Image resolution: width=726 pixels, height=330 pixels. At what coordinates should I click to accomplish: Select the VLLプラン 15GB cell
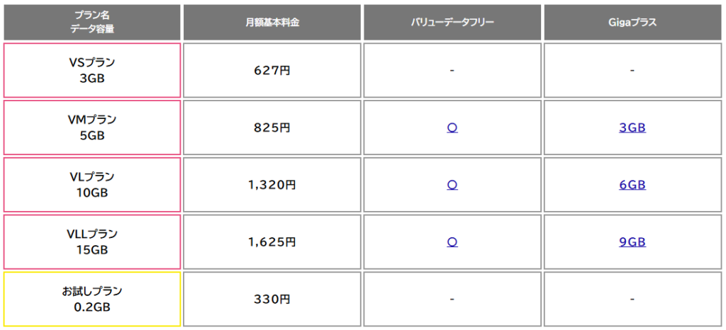(92, 241)
